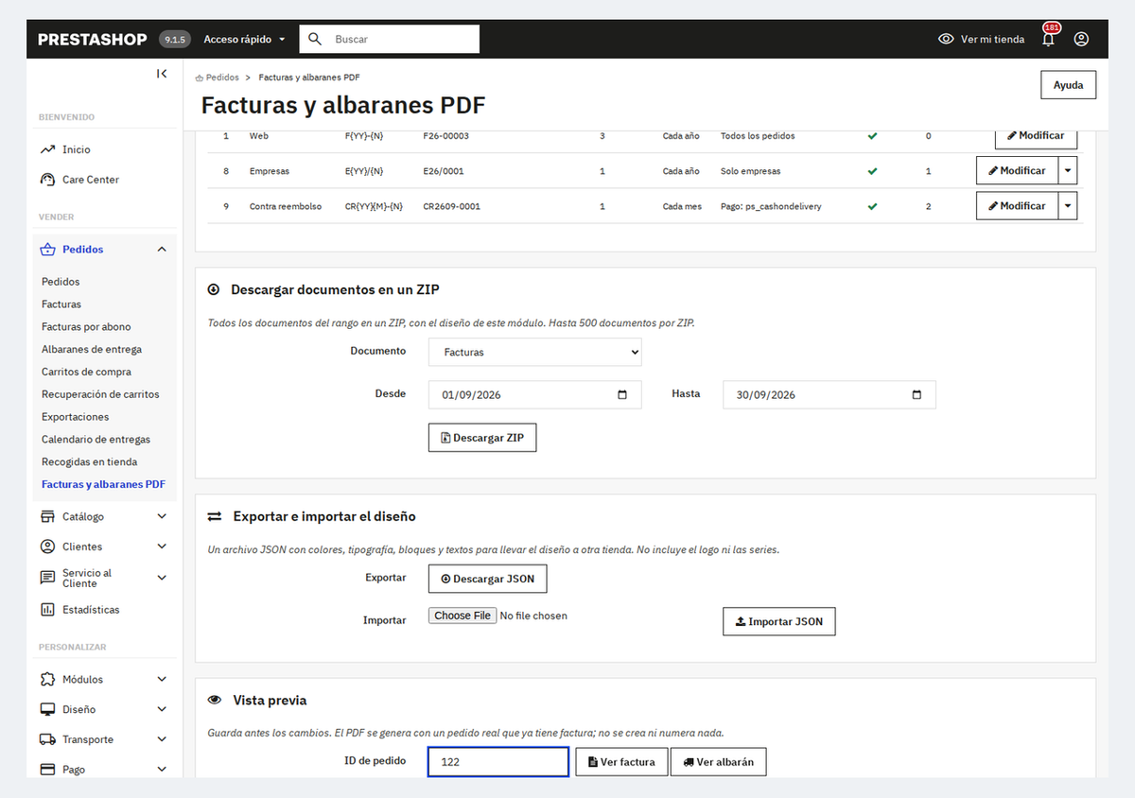Click the Pago credit card icon

(47, 770)
